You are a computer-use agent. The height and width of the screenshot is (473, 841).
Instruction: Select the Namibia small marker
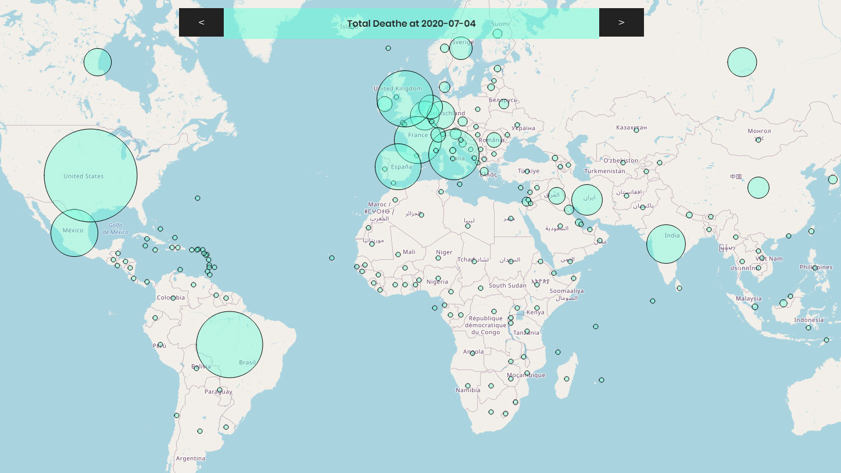coord(468,386)
